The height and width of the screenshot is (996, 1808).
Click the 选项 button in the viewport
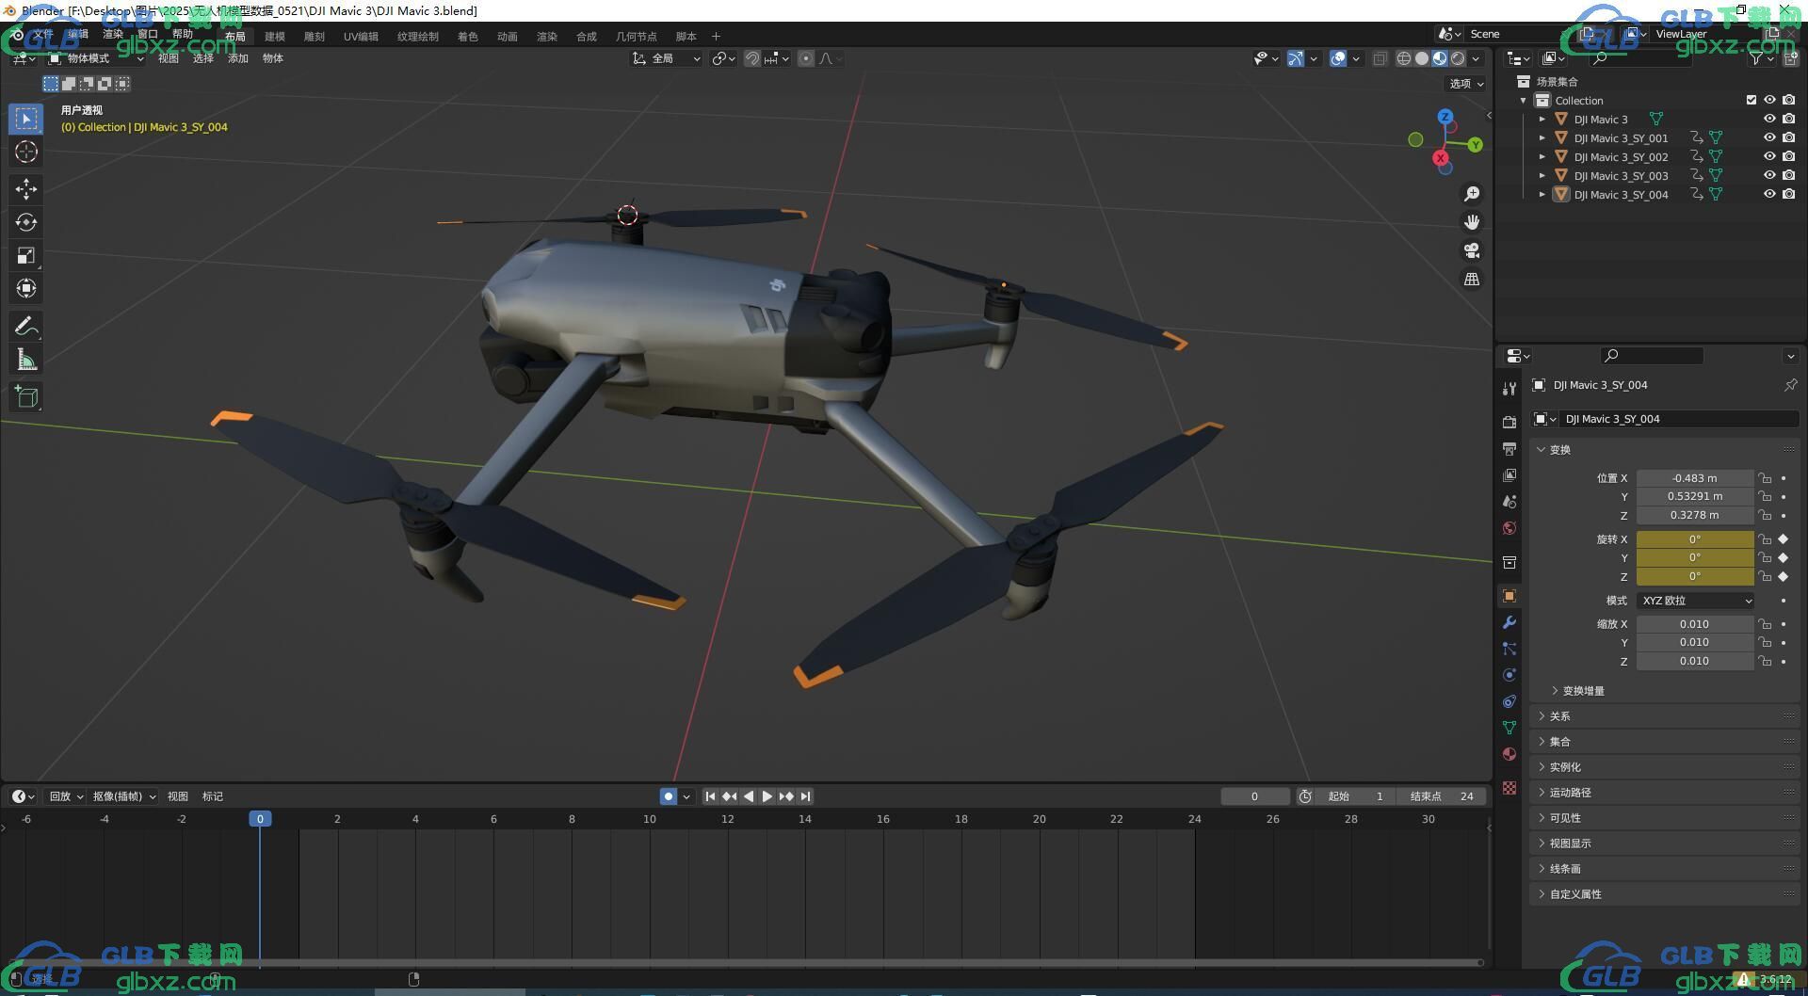1466,84
